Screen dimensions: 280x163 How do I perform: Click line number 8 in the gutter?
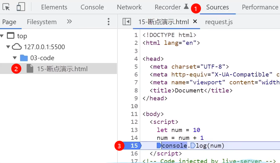tap(136, 91)
